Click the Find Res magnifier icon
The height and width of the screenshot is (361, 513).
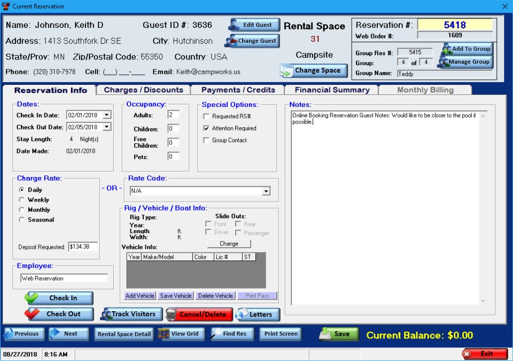[x=216, y=334]
